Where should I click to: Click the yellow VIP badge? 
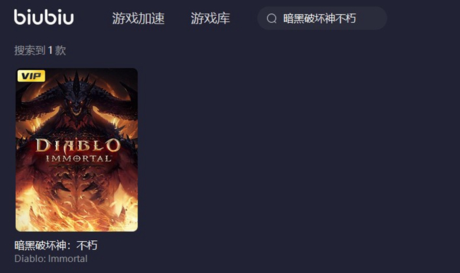[x=32, y=76]
